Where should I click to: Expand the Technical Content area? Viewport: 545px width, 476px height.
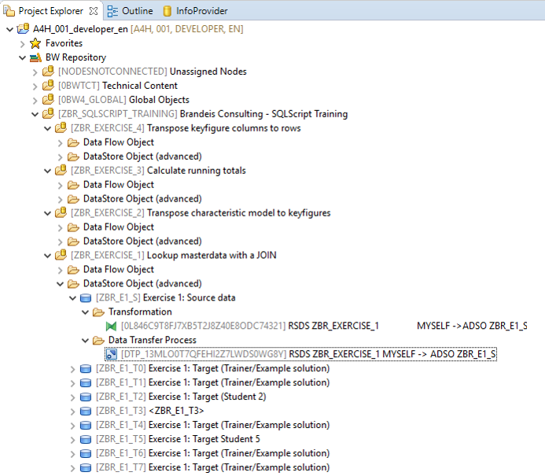[35, 87]
